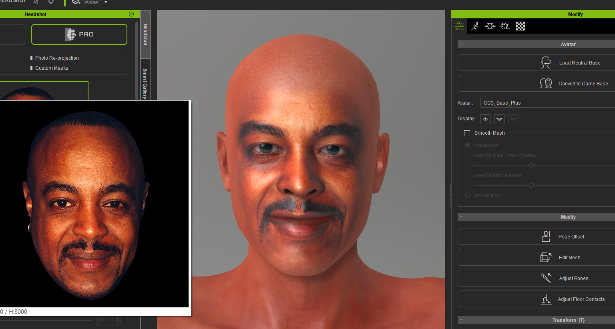Click the Adjust Floor Contacts button
Screen dimensions: 615x329
537,299
